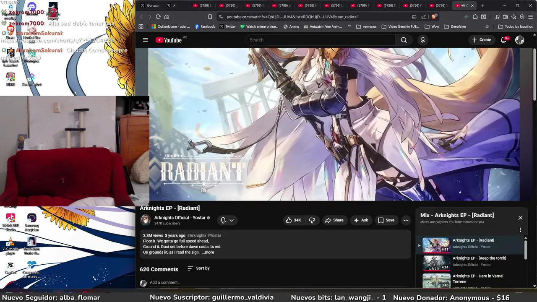Switch to the Gonzax X browser tab
The image size is (537, 302).
click(x=150, y=5)
